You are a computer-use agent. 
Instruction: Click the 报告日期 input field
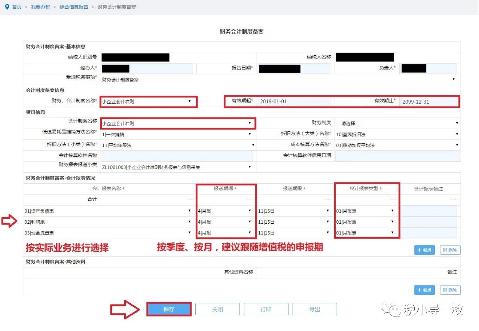295,68
